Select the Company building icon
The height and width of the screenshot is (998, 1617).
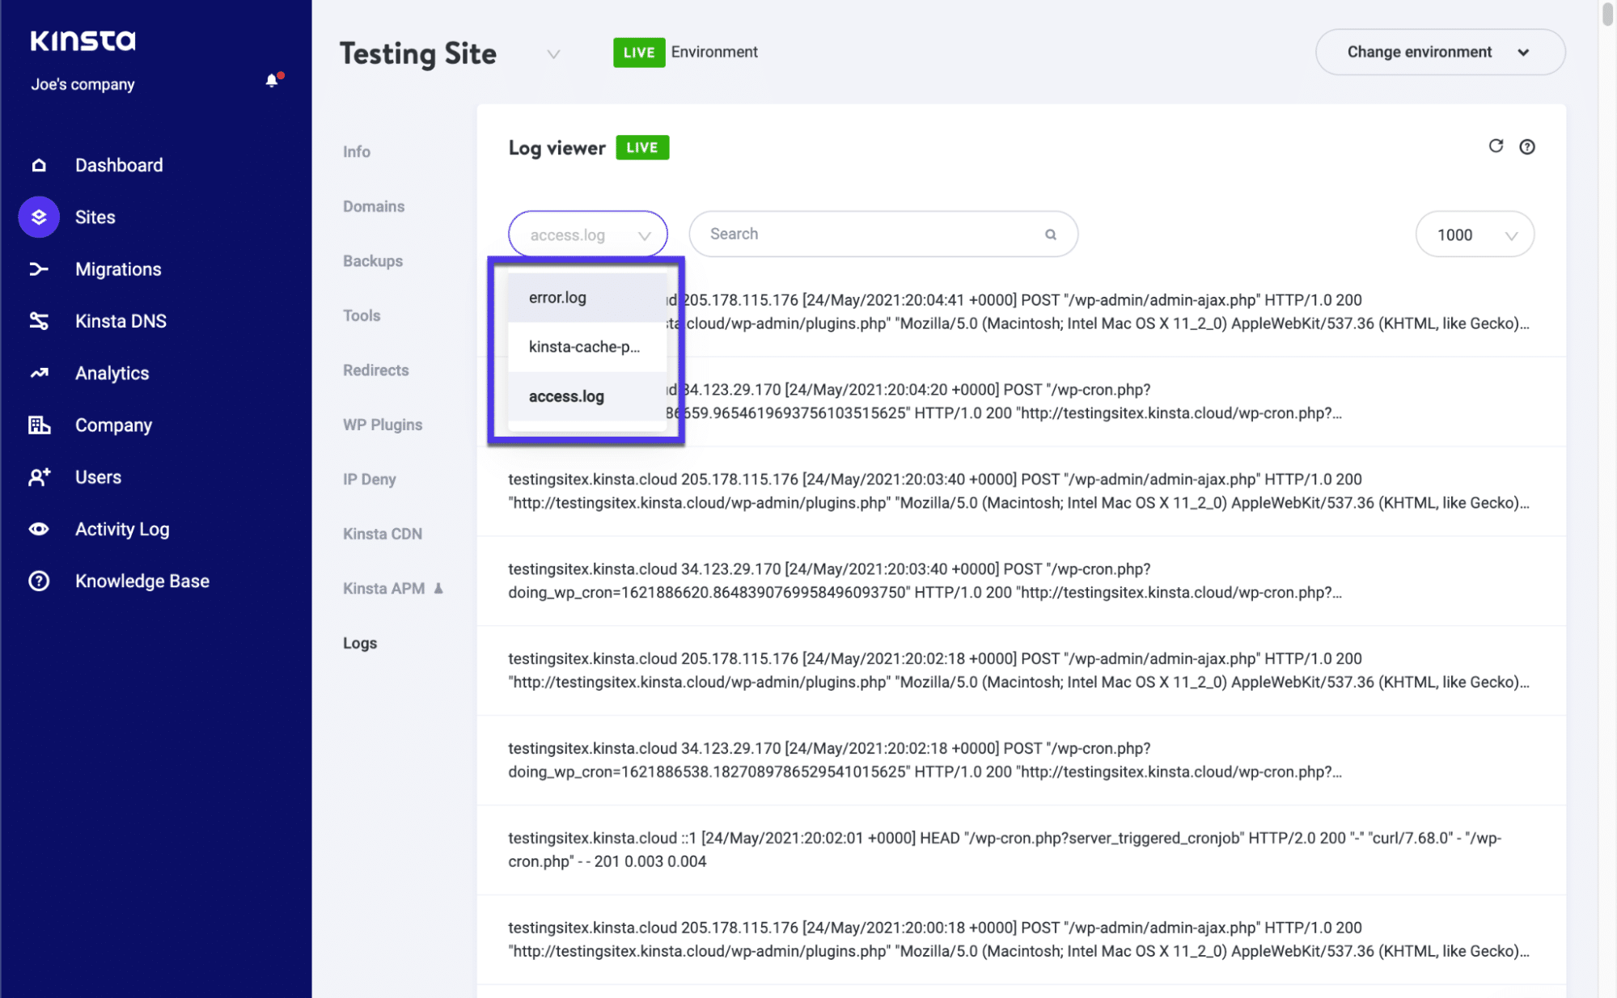(38, 425)
